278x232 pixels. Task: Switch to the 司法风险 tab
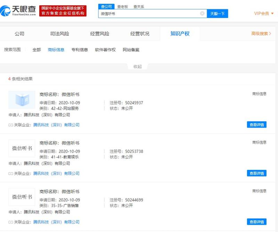point(60,34)
